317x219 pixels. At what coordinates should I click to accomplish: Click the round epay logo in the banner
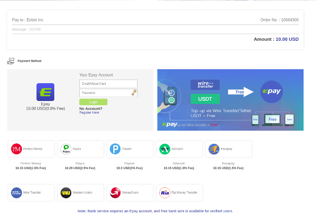click(271, 91)
